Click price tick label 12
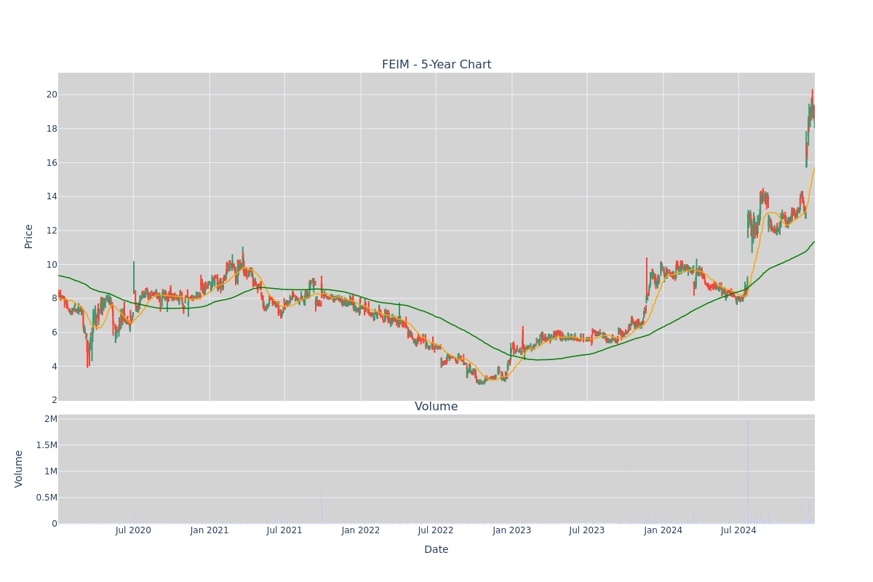873x582 pixels. point(52,231)
